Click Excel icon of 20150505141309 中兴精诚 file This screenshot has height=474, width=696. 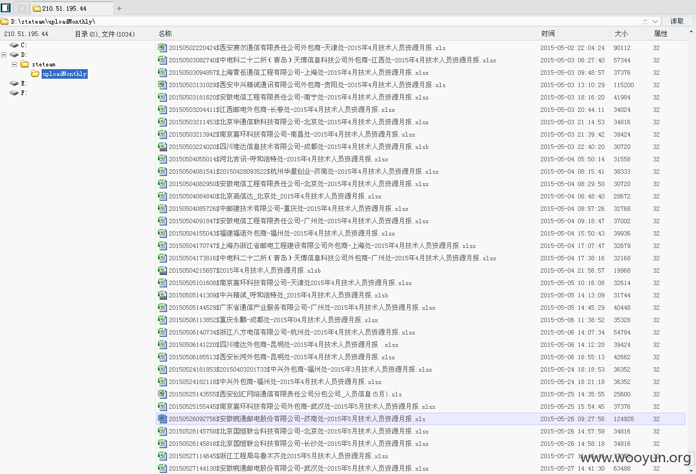[162, 295]
